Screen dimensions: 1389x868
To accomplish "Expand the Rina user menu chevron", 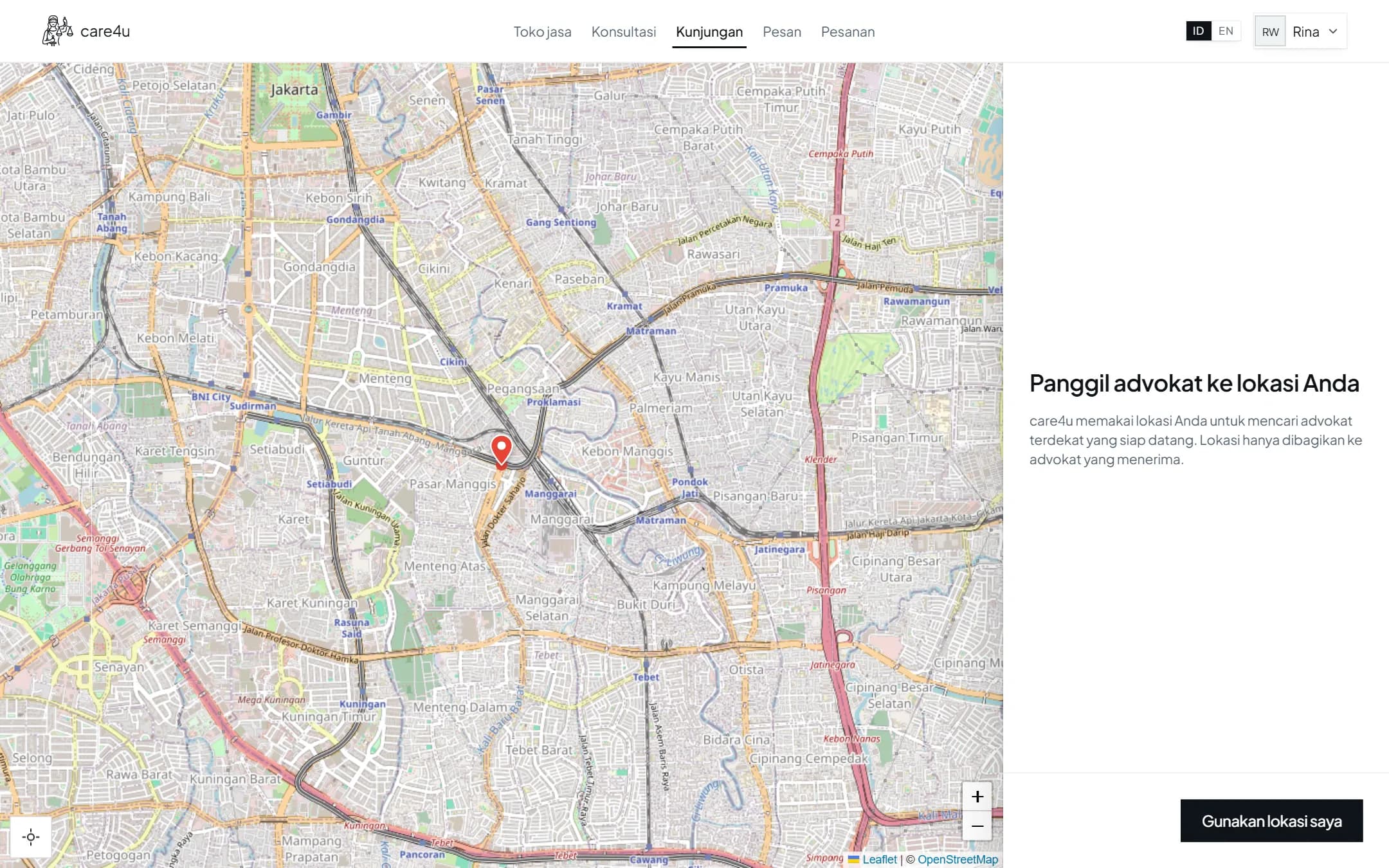I will point(1333,31).
